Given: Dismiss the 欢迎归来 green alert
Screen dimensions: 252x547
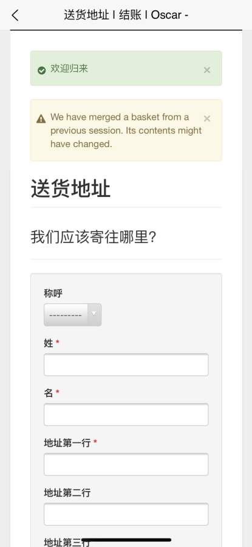Looking at the screenshot, I should [206, 70].
